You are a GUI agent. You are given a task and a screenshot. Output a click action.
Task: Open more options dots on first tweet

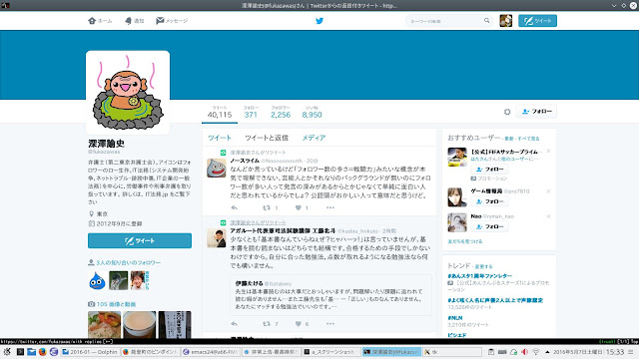[x=330, y=207]
